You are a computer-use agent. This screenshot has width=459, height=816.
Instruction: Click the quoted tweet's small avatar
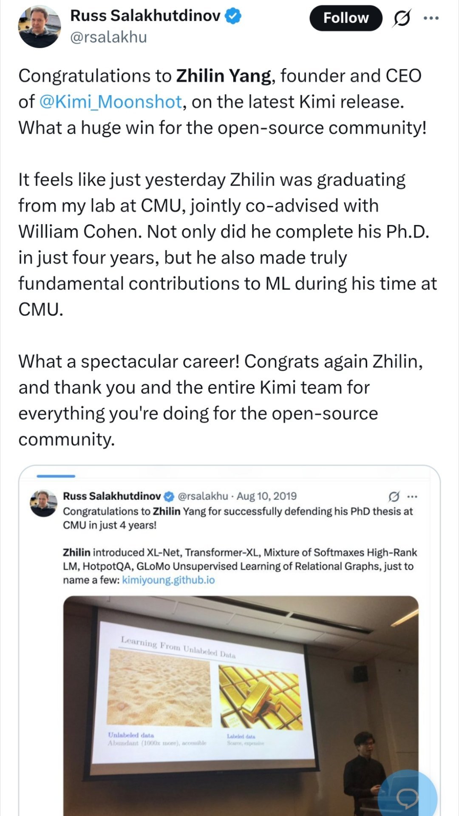43,503
